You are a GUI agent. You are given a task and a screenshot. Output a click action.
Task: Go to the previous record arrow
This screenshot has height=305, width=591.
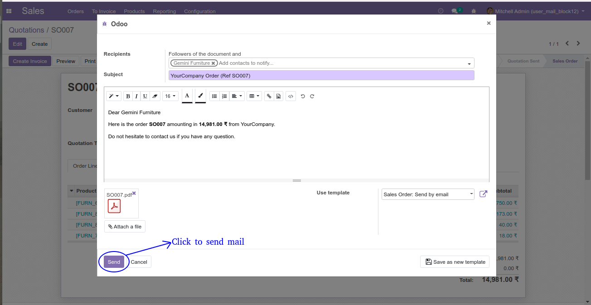567,44
